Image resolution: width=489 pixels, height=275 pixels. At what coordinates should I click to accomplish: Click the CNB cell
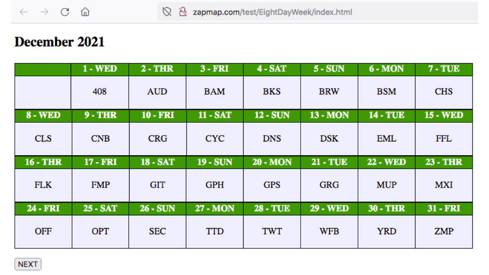[x=100, y=139]
